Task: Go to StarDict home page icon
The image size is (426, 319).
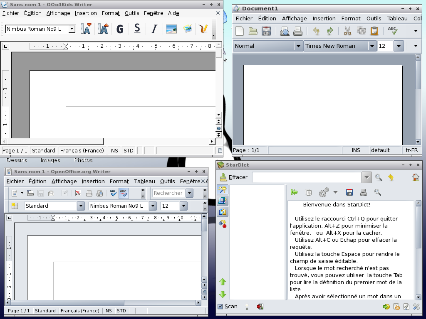Action: pyautogui.click(x=416, y=177)
